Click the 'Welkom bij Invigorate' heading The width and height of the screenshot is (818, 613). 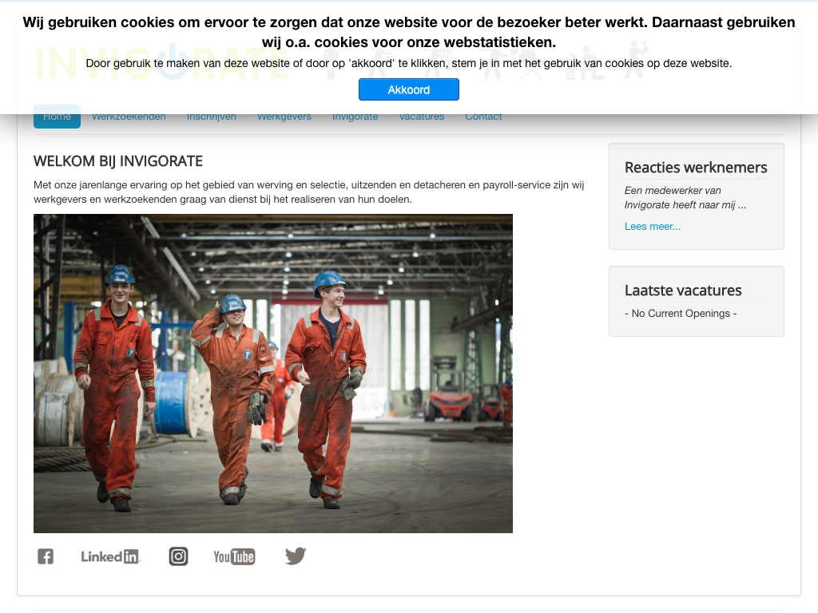118,161
